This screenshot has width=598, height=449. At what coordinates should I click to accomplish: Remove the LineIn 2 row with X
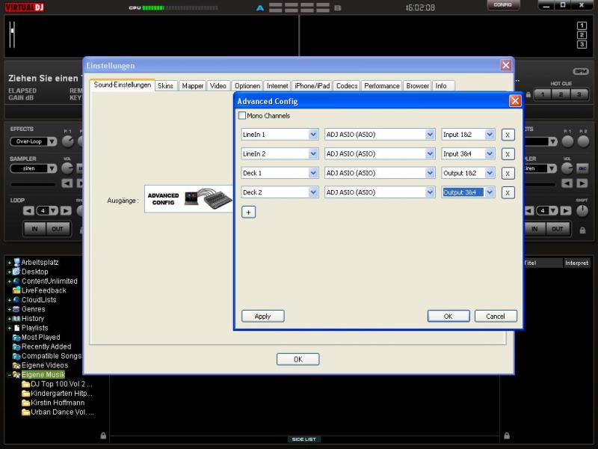click(x=508, y=154)
